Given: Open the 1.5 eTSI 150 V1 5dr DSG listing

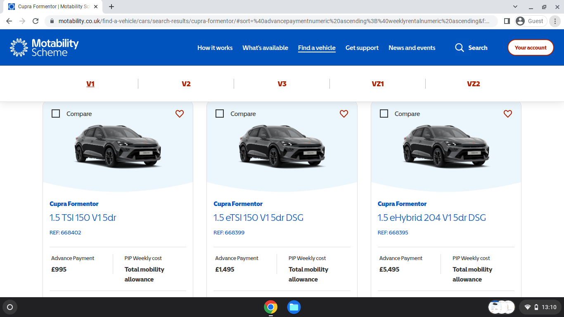Looking at the screenshot, I should (258, 218).
